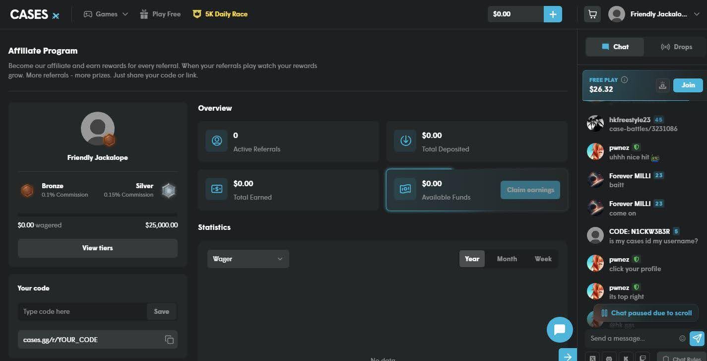Click the Type code here field
Image resolution: width=707 pixels, height=361 pixels.
point(82,311)
